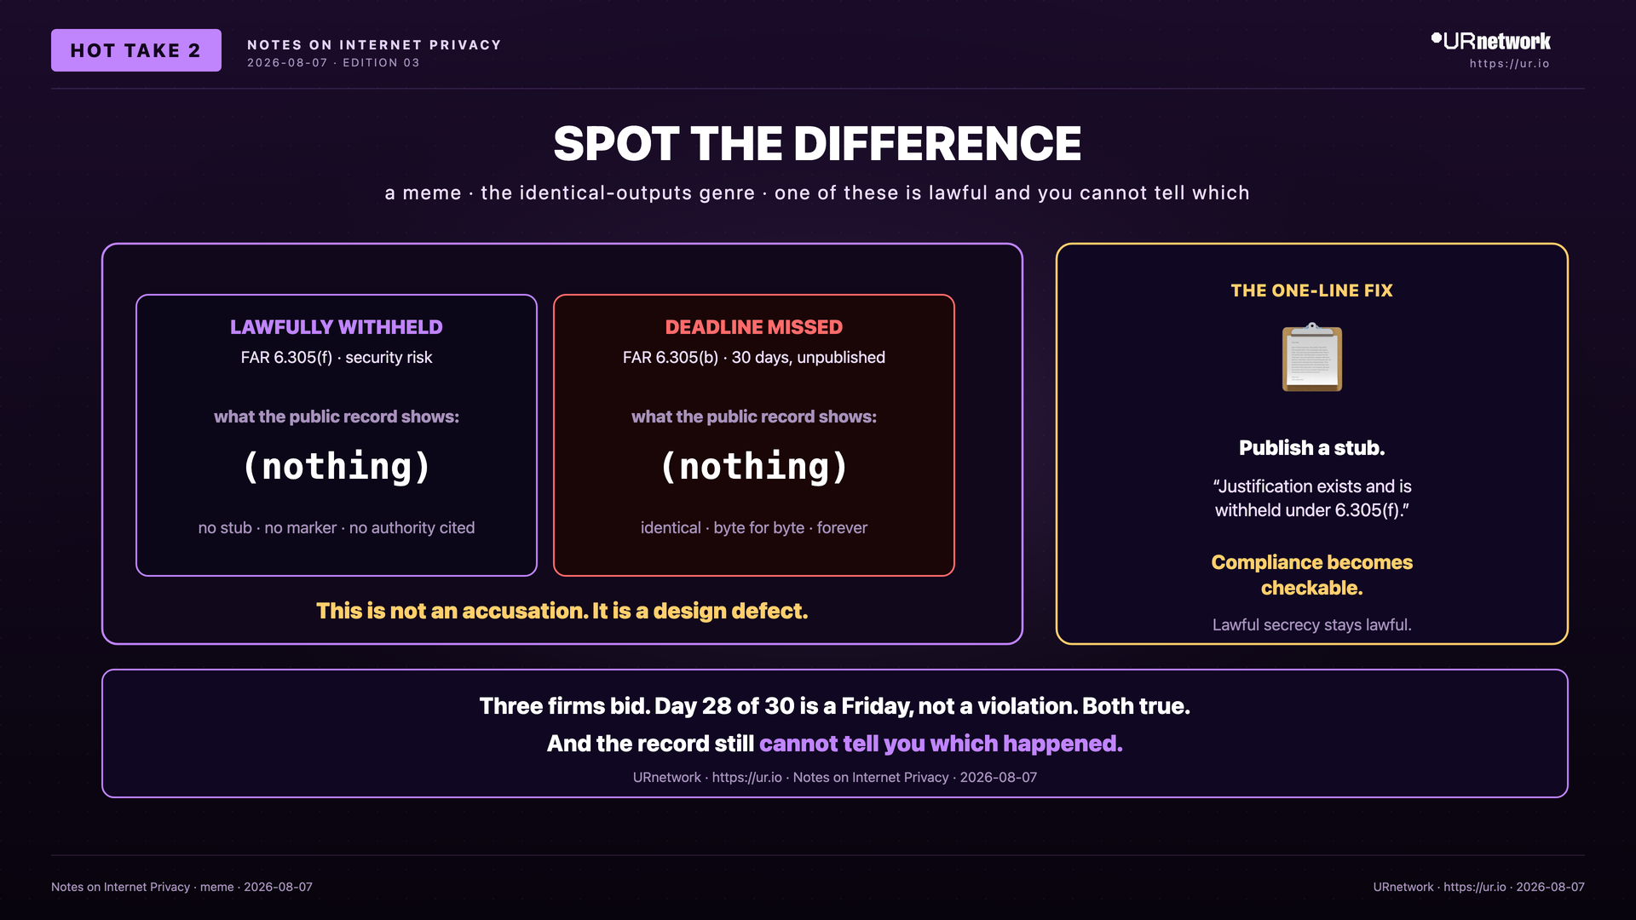
Task: Open the https://ur.io link under logo
Action: click(x=1509, y=64)
